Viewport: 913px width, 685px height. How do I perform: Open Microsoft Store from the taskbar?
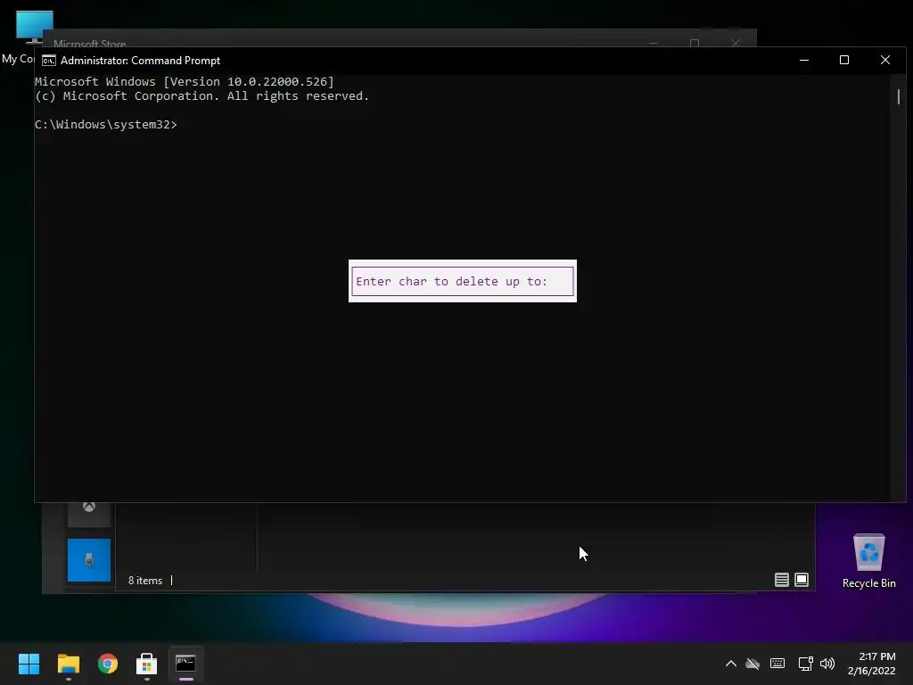coord(147,664)
